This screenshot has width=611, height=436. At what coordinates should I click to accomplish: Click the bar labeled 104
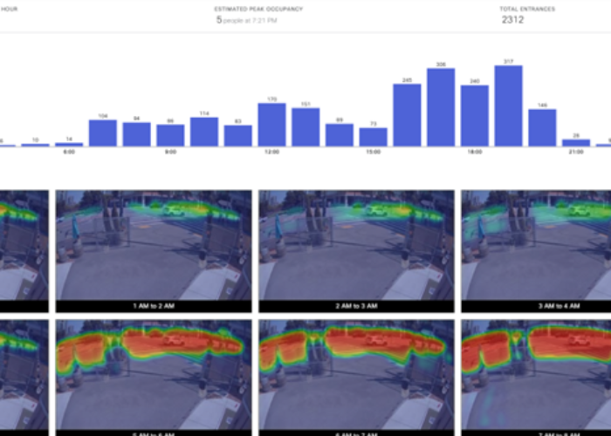103,133
